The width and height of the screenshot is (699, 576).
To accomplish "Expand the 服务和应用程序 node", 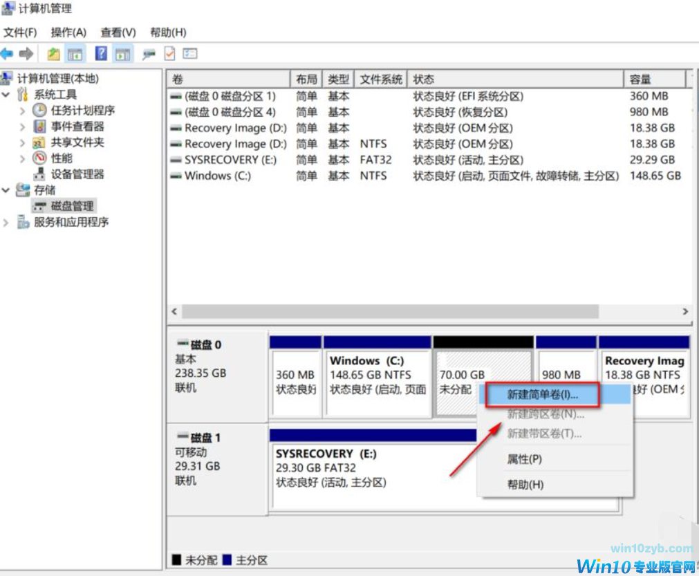I will 6,221.
